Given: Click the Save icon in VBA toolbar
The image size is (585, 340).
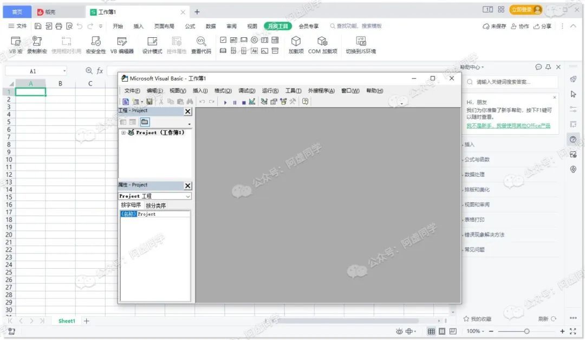Looking at the screenshot, I should 149,102.
